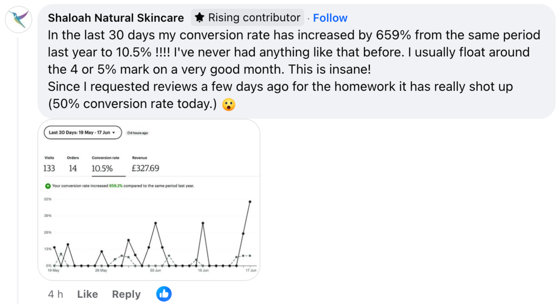Screen dimensions: 560x304
Task: Click the surprised face emoji
Action: [x=229, y=105]
